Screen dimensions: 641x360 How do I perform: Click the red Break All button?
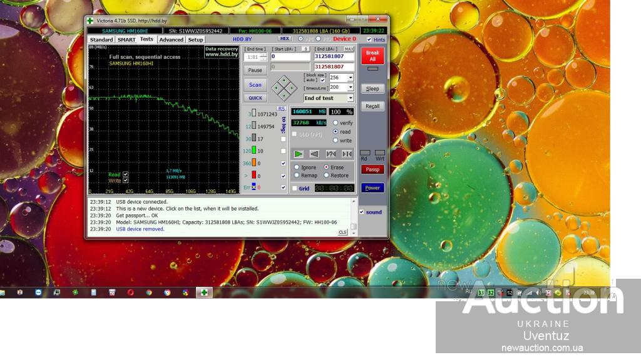click(x=372, y=56)
